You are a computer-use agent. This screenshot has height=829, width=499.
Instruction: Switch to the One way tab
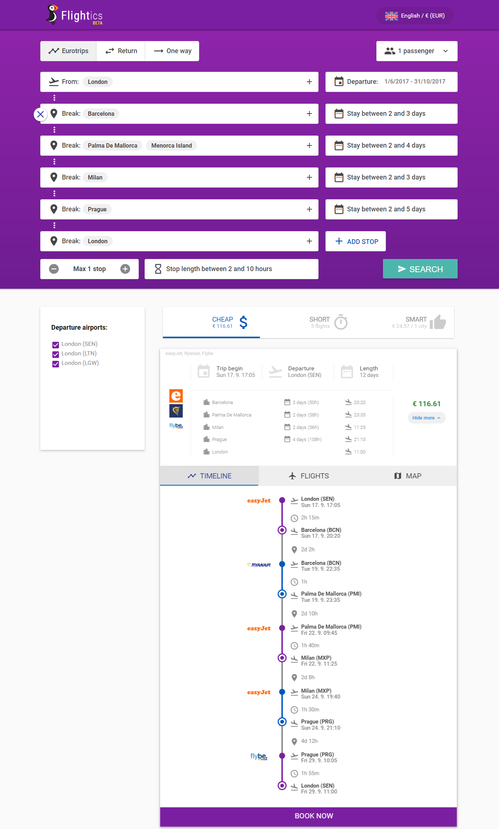[172, 51]
